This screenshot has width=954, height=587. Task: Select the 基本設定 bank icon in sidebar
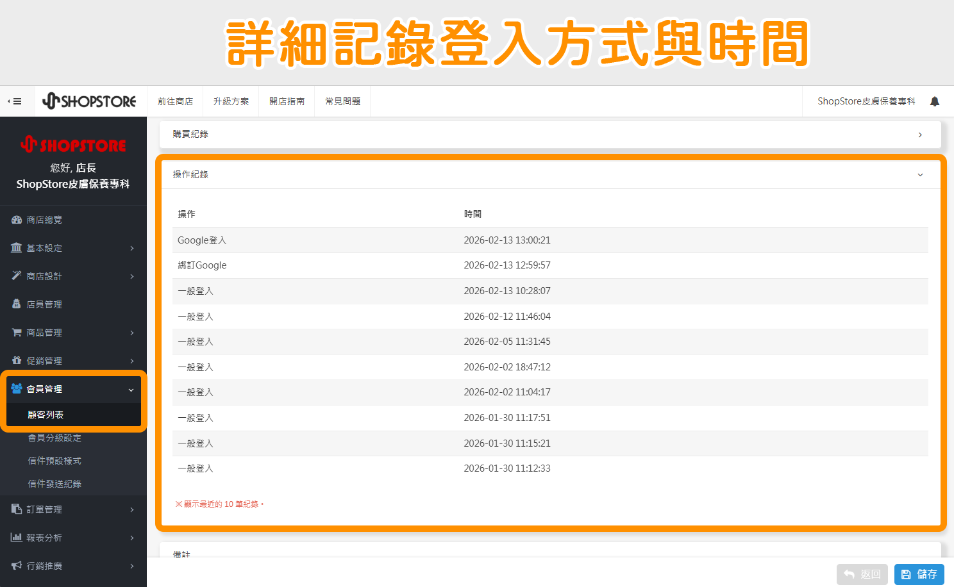point(16,248)
